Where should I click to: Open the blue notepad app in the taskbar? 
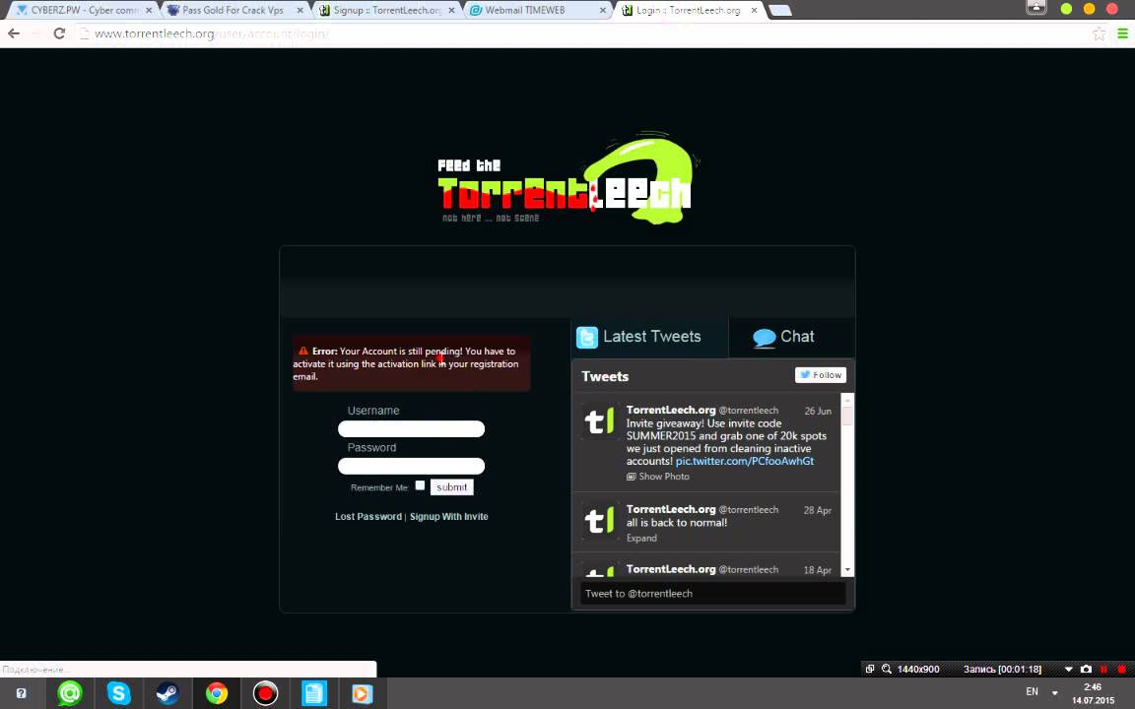(313, 694)
